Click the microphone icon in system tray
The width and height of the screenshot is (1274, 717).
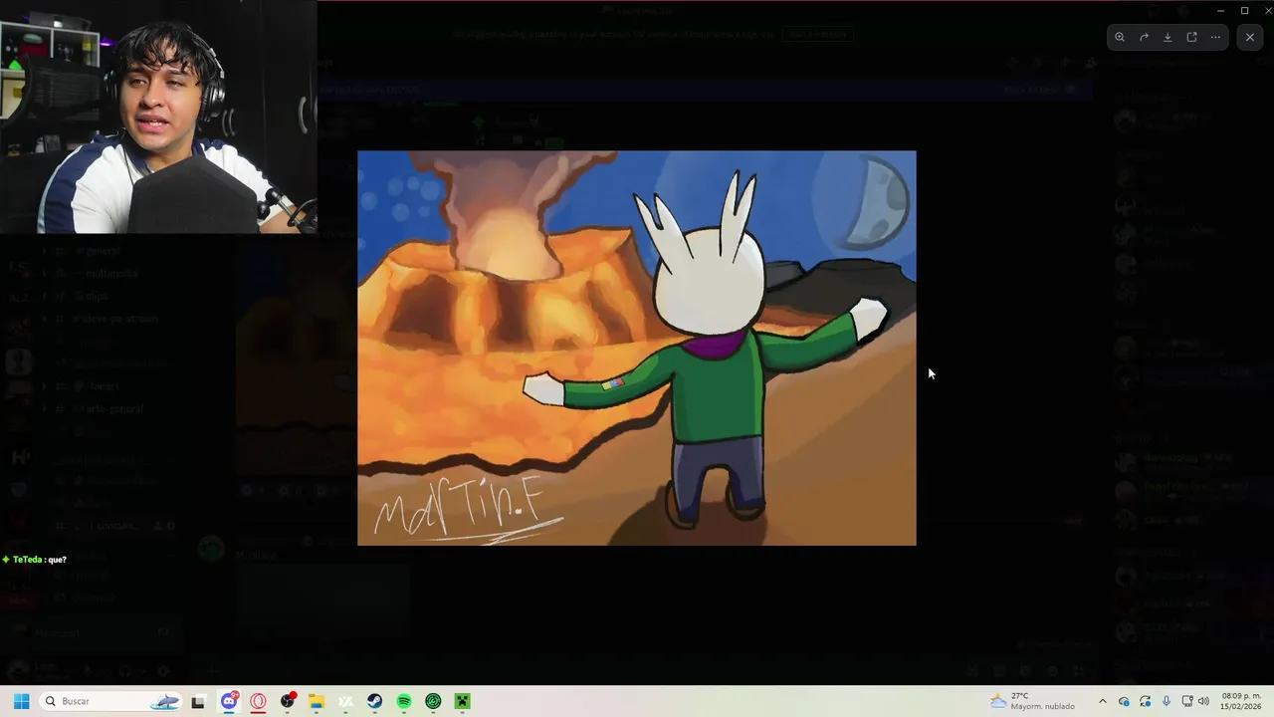point(1167,701)
